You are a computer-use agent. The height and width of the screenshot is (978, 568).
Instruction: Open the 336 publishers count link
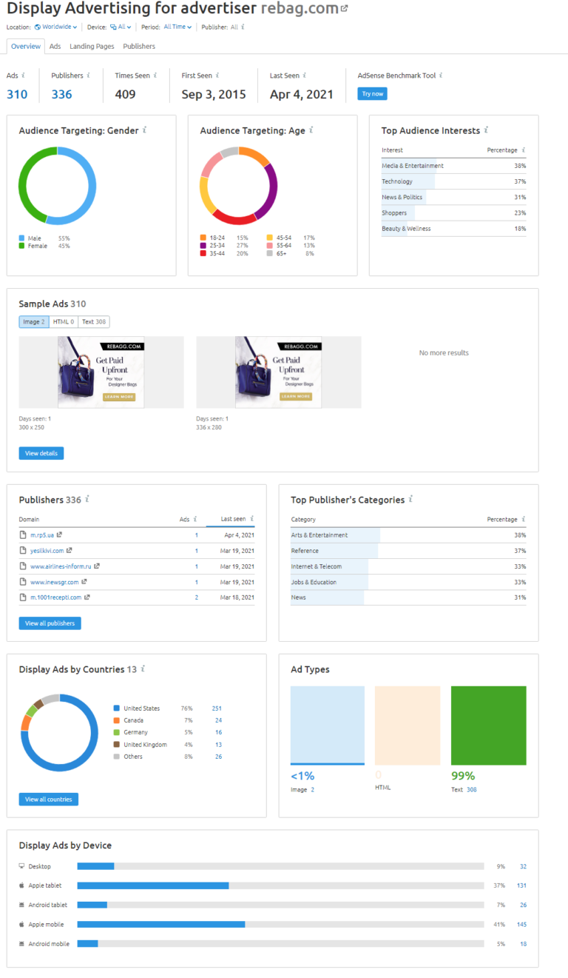pos(61,94)
